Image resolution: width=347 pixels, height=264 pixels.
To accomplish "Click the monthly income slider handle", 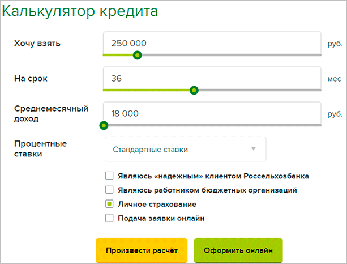I will tap(104, 125).
